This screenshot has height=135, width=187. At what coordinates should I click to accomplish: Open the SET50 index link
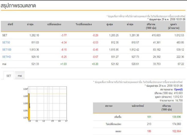[6, 43]
